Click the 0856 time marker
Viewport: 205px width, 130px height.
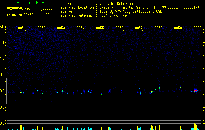tap(120, 28)
